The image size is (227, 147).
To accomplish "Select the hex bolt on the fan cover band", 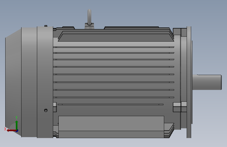I will click(46, 110).
